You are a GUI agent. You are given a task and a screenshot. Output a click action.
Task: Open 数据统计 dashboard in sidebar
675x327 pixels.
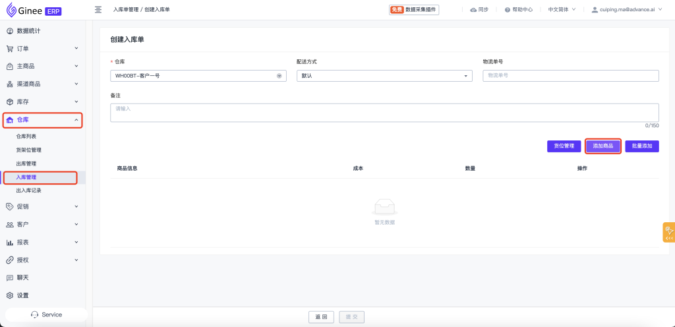[x=32, y=31]
